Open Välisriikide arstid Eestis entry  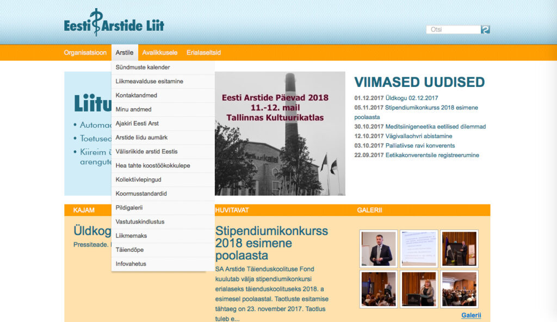[x=163, y=151]
